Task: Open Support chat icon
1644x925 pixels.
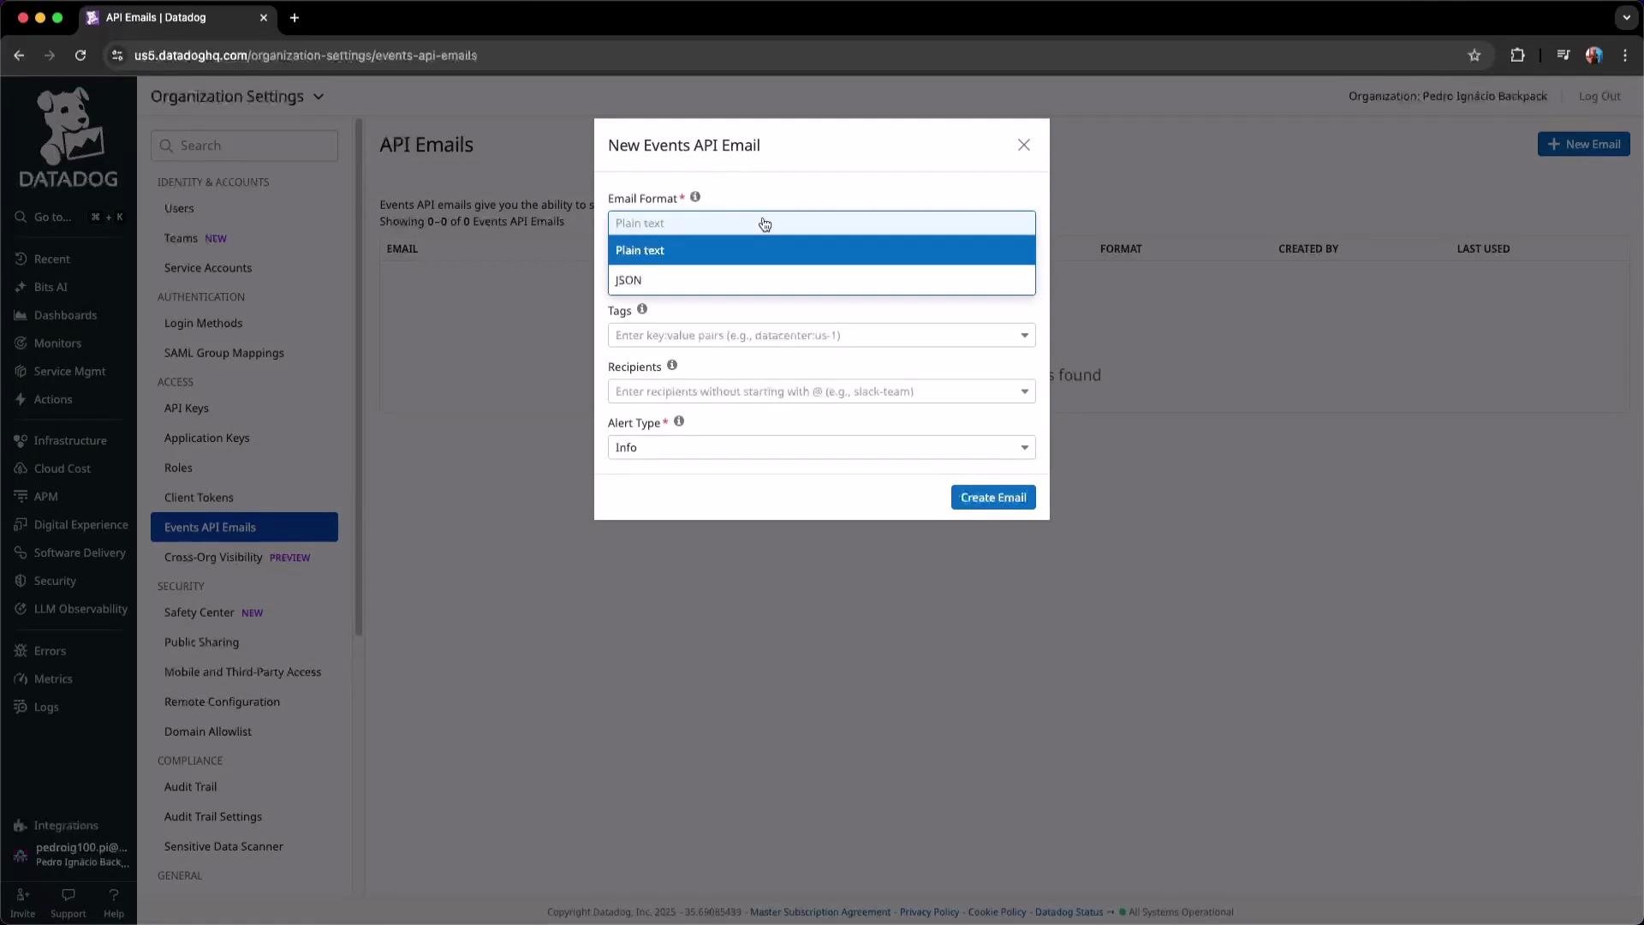Action: (x=68, y=895)
